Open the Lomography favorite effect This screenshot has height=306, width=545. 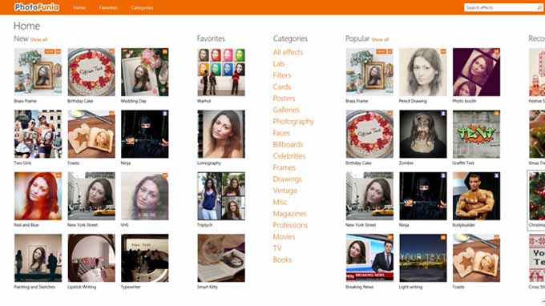(x=221, y=134)
